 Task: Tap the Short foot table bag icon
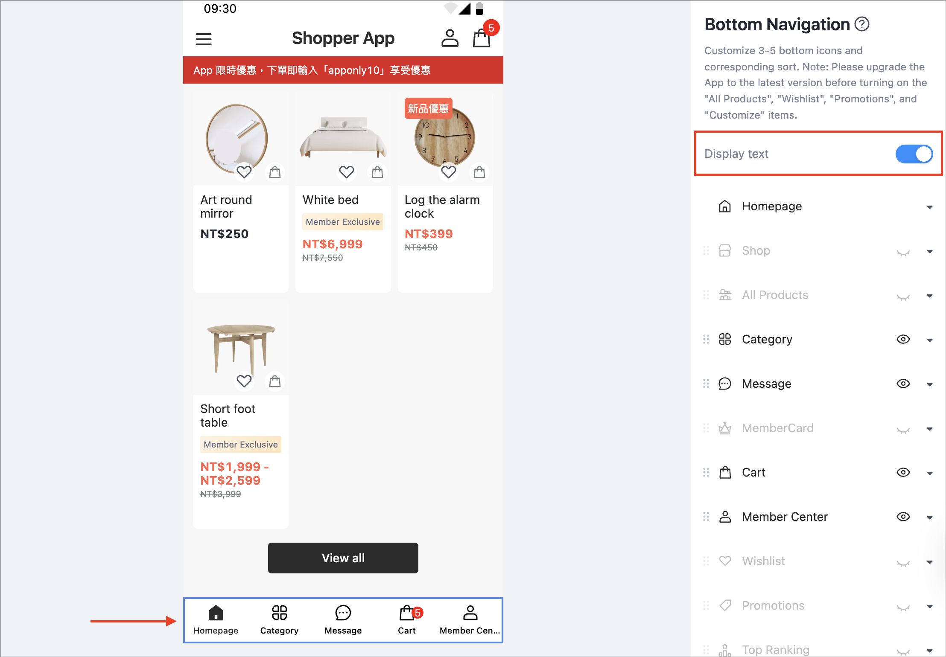(275, 381)
